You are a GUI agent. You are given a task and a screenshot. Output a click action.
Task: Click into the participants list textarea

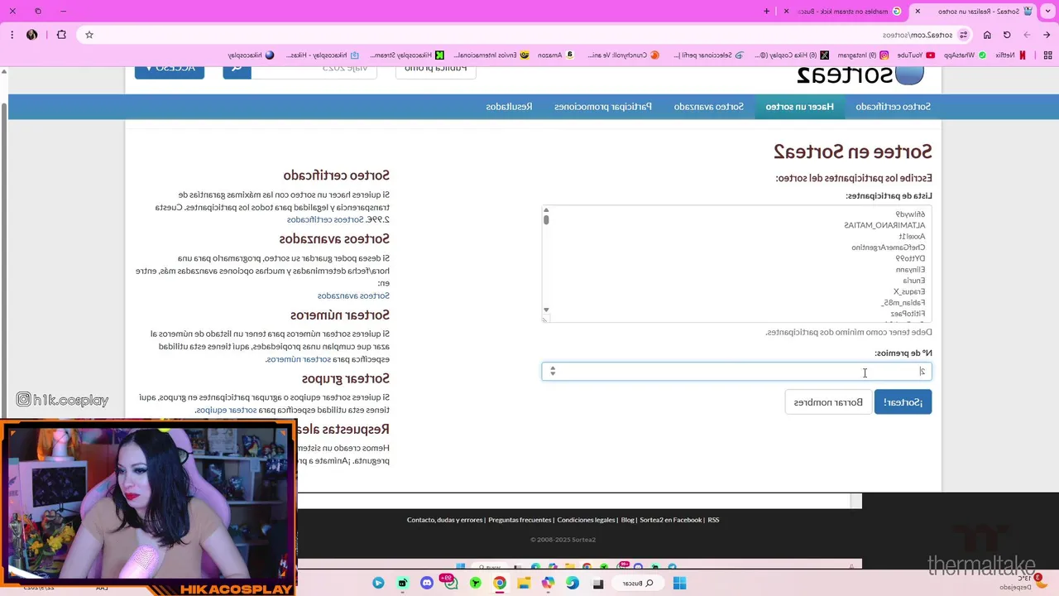(x=736, y=264)
